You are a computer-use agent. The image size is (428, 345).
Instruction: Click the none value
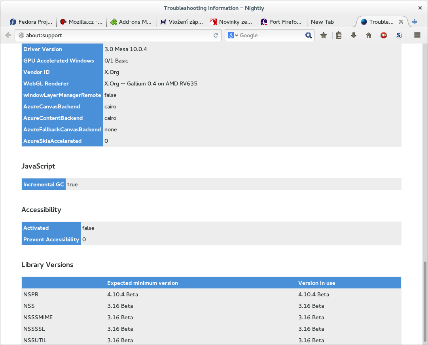[110, 129]
